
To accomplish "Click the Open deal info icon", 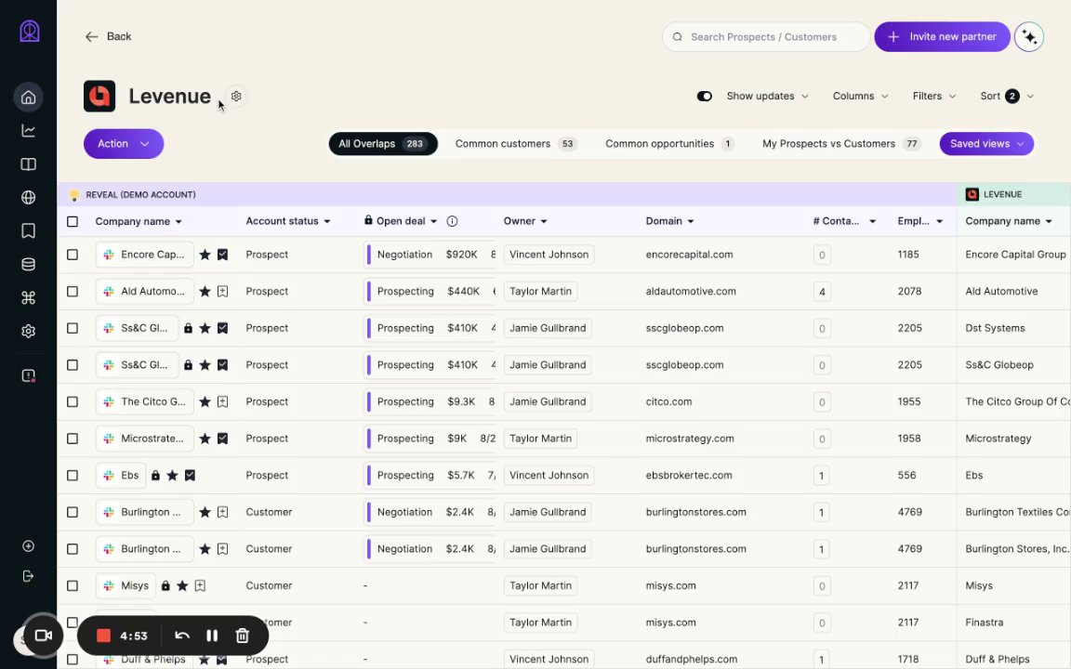I will tap(452, 221).
